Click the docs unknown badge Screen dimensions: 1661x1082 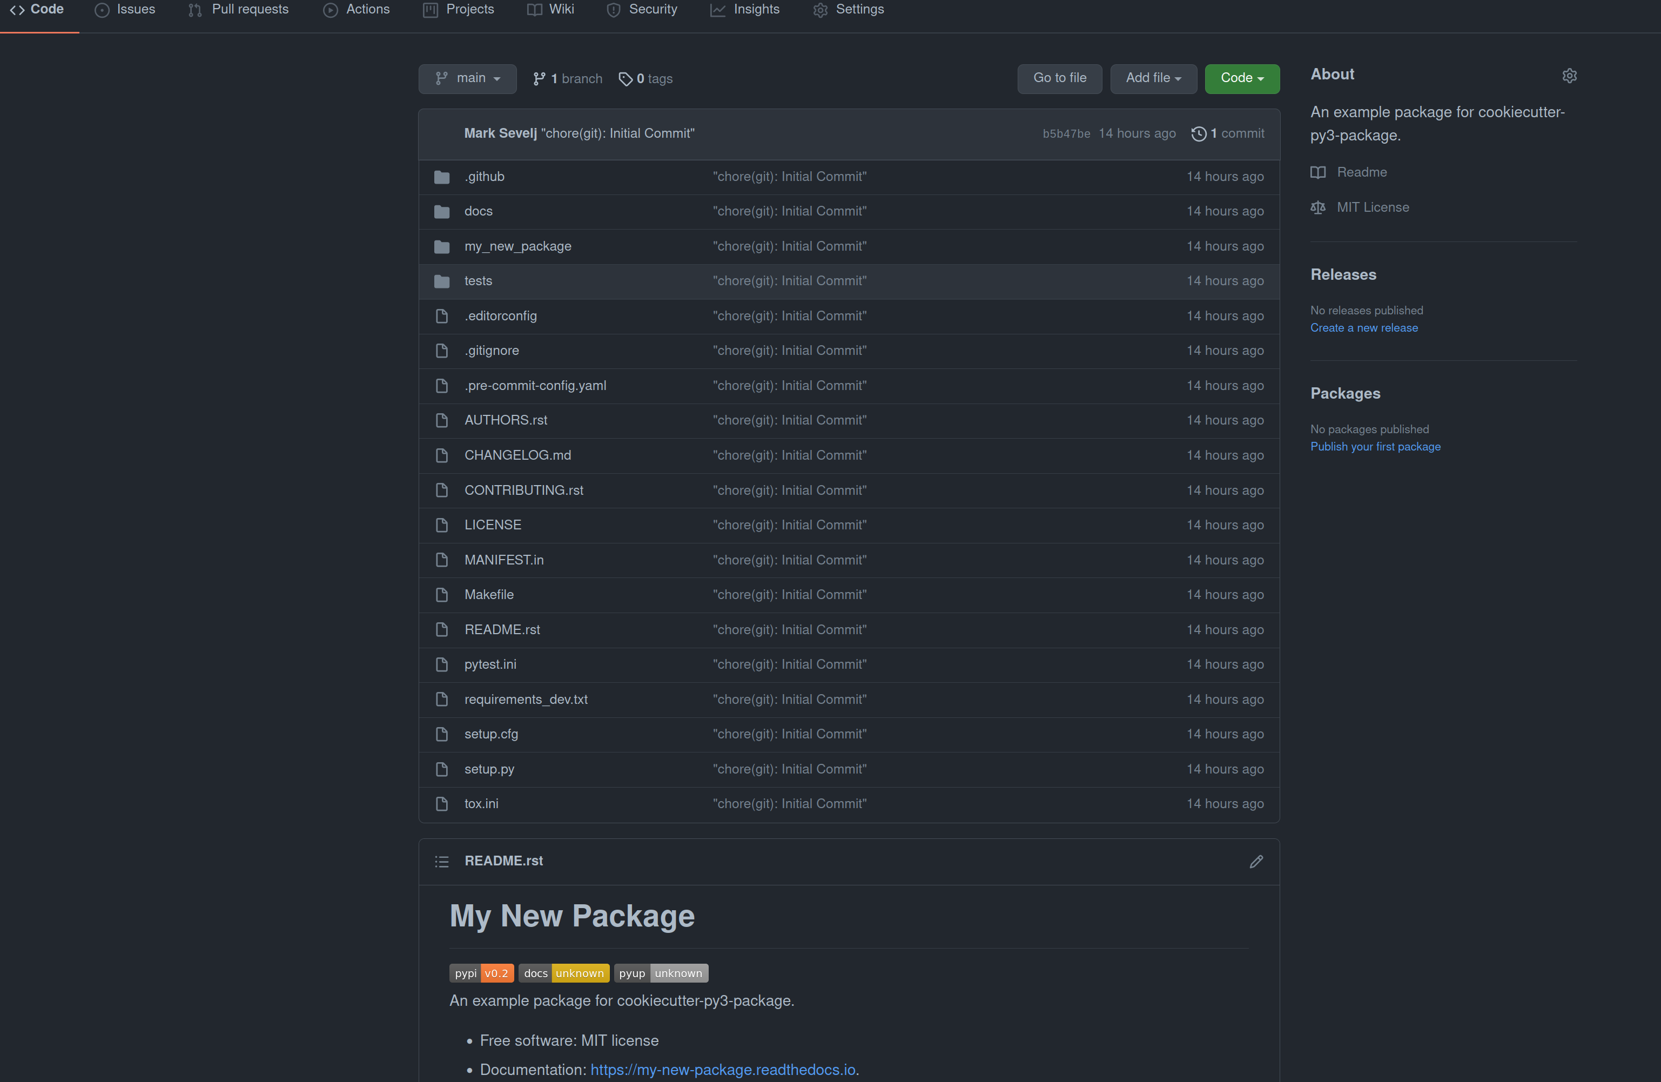coord(564,973)
